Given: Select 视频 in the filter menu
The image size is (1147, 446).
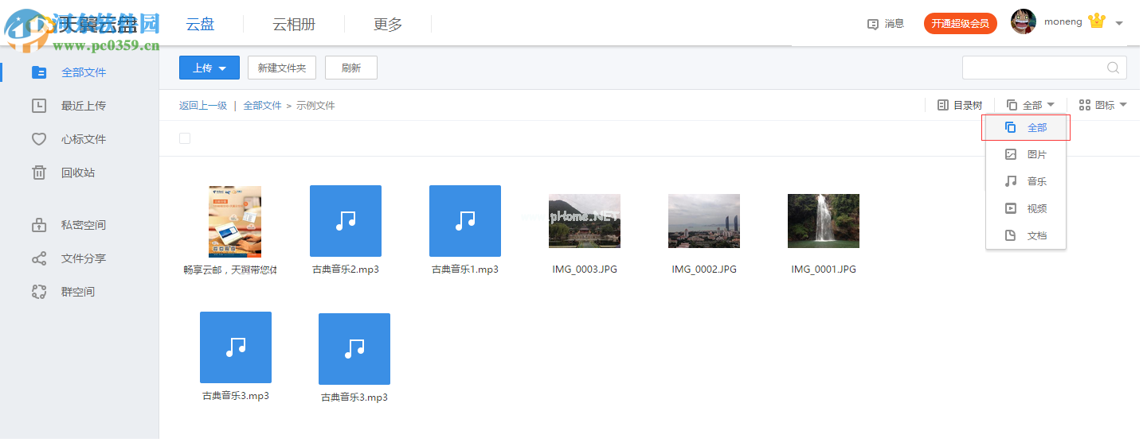Looking at the screenshot, I should pyautogui.click(x=1026, y=208).
